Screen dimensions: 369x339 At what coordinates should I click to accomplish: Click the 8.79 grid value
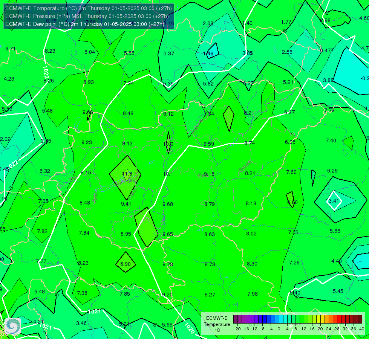tap(210, 204)
